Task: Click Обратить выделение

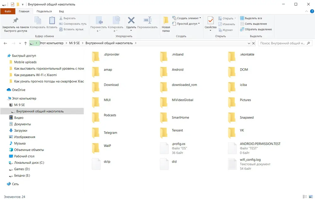Action: 256,29
